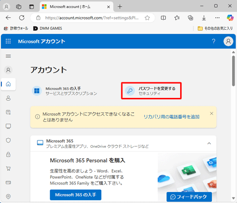Expand the sidebar hamburger menu
This screenshot has height=203, width=237.
point(8,56)
